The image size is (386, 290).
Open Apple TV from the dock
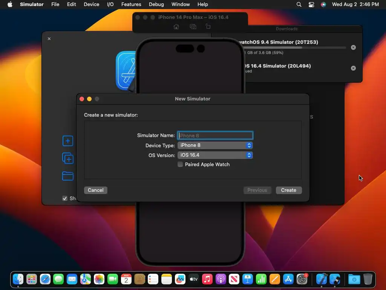pyautogui.click(x=194, y=279)
